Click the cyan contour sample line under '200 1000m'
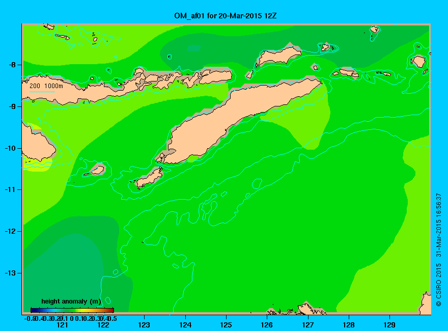Image resolution: width=448 pixels, height=331 pixels. coord(42,92)
